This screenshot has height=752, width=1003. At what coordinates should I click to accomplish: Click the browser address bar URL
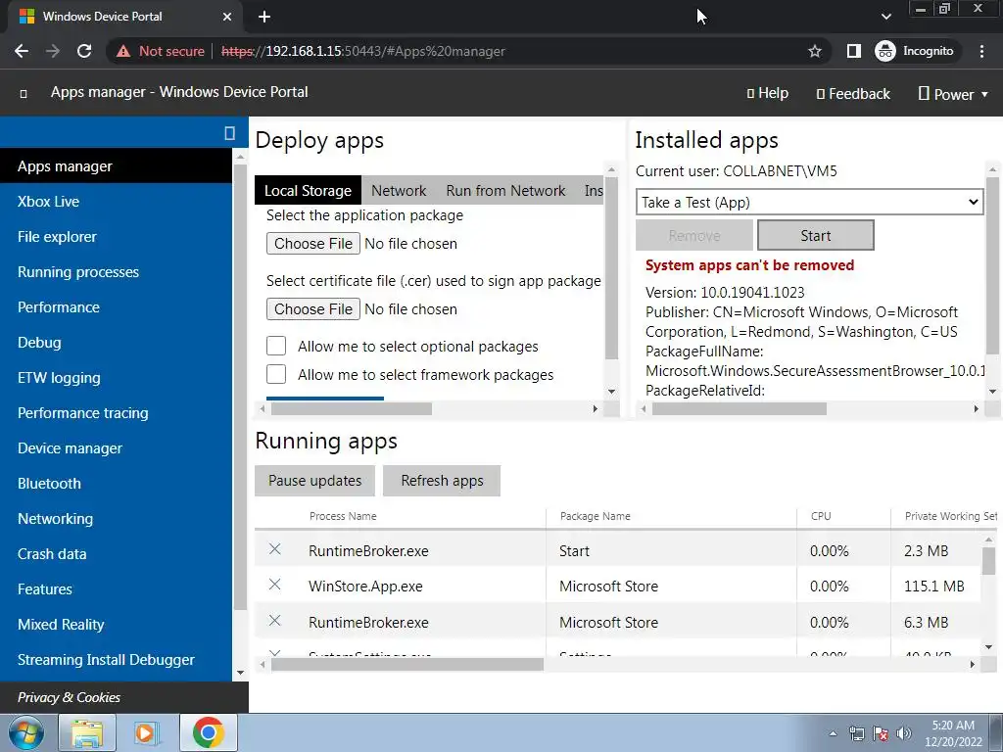[x=363, y=51]
